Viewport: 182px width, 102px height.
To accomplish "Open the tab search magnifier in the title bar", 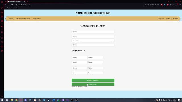I will 169,1.
